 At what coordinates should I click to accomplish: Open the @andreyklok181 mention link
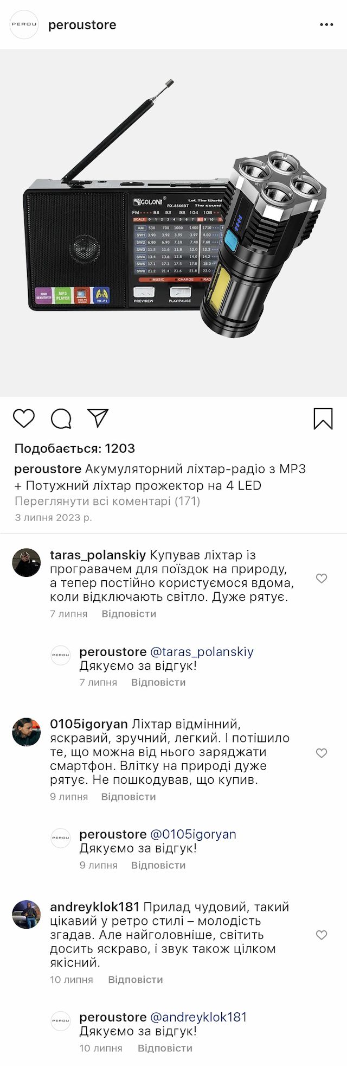point(198,1017)
